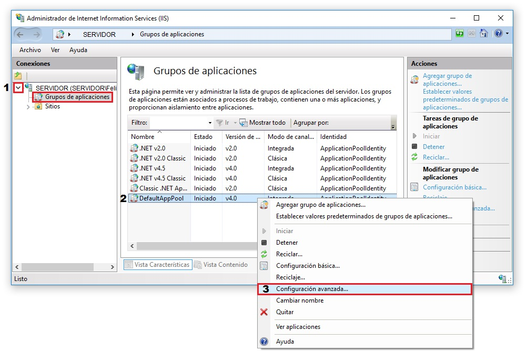The width and height of the screenshot is (527, 351).
Task: Click Configuración básica link in Acciones panel
Action: point(454,187)
